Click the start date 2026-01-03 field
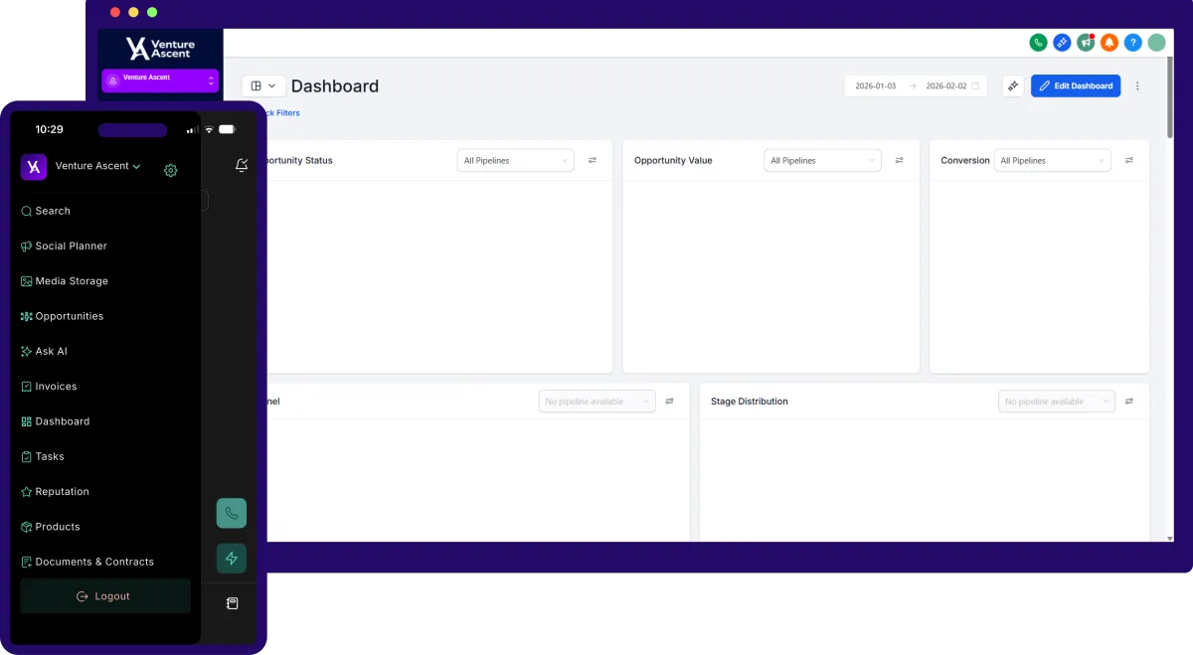Image resolution: width=1193 pixels, height=655 pixels. pyautogui.click(x=876, y=86)
